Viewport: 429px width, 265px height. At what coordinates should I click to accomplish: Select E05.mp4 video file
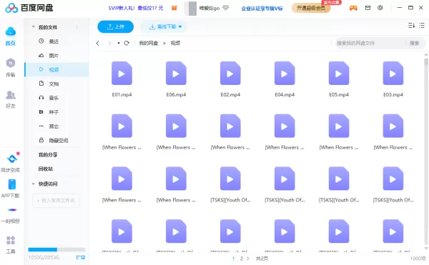pos(339,79)
